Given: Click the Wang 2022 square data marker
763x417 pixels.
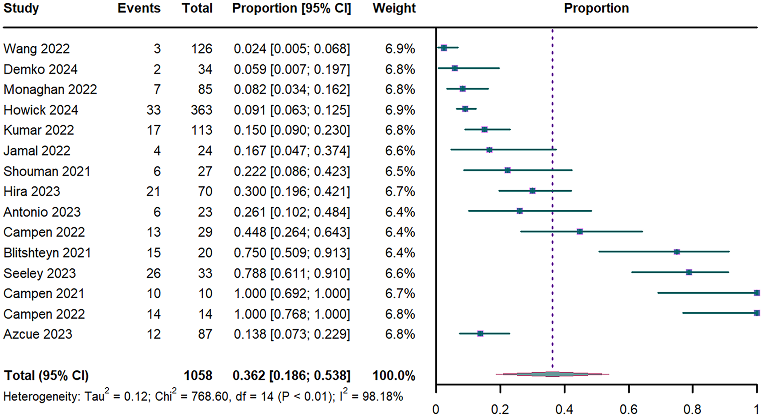Looking at the screenshot, I should pos(444,48).
